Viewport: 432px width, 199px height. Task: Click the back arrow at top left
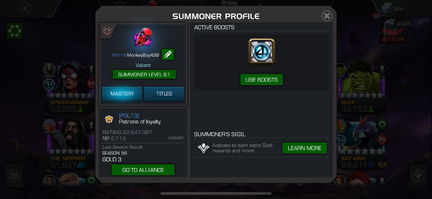pyautogui.click(x=26, y=8)
